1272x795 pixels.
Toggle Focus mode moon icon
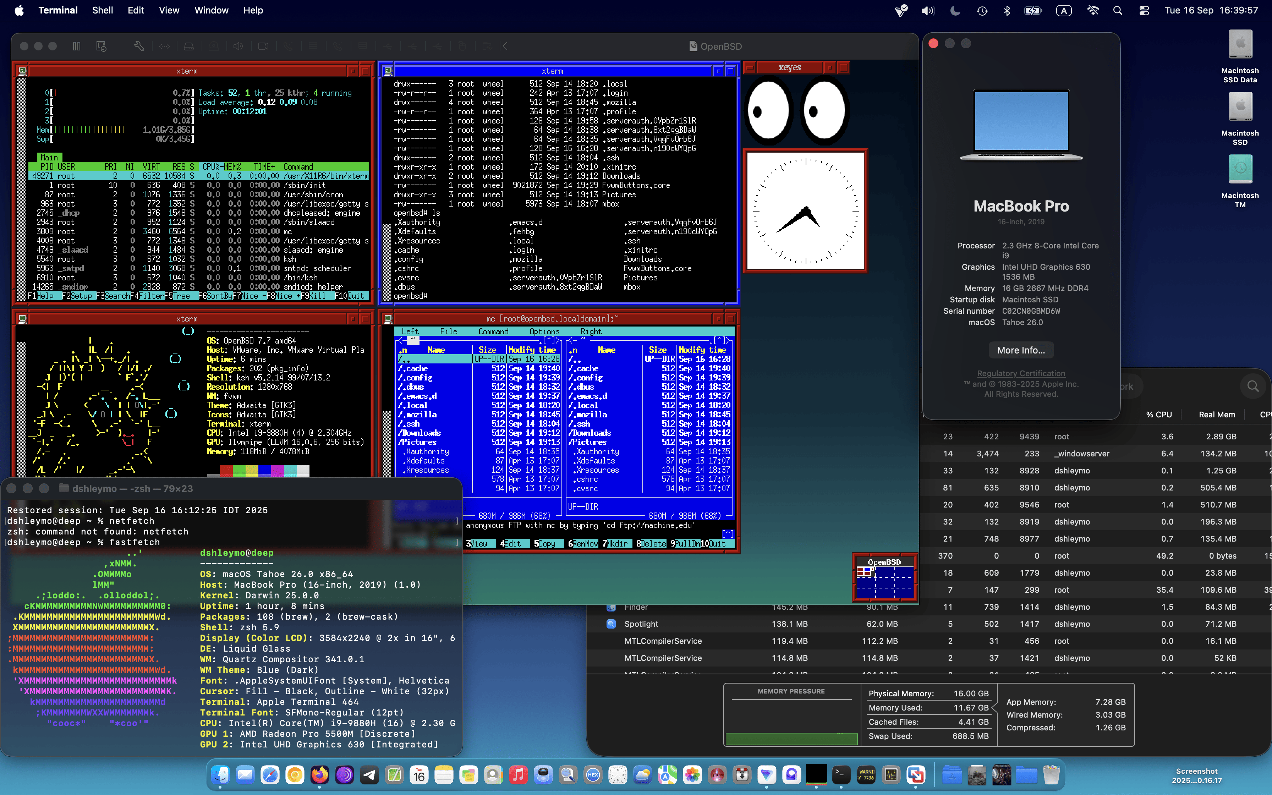point(955,11)
